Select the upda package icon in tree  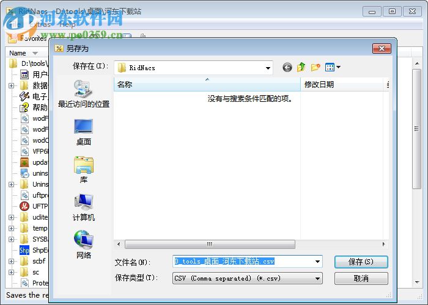24,162
